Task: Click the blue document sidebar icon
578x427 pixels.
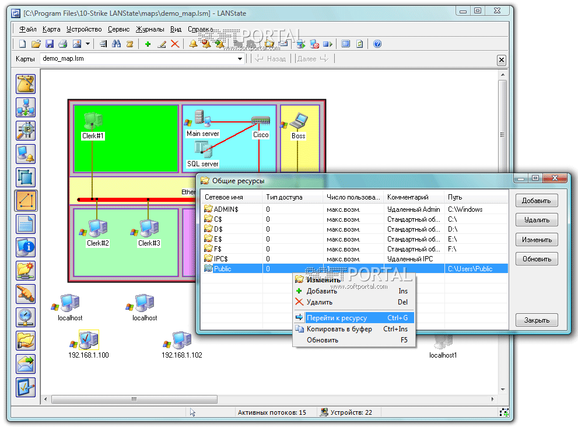Action: click(x=26, y=224)
